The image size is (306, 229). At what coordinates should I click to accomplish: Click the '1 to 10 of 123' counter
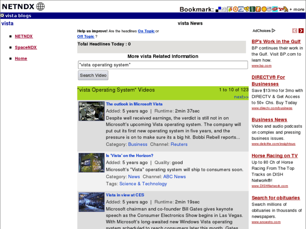234,89
